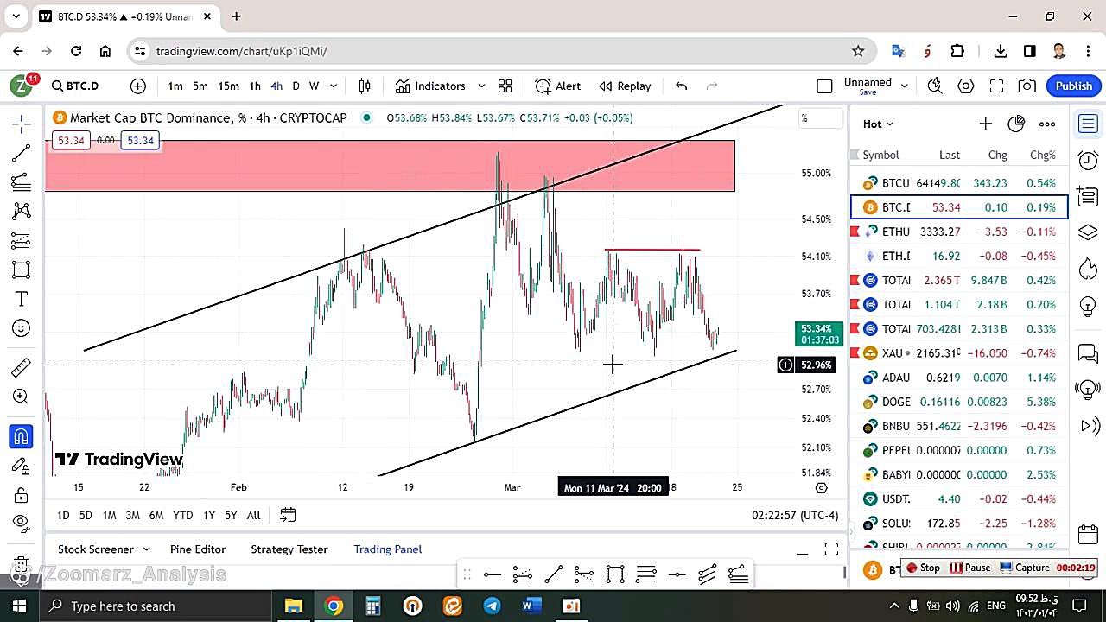The image size is (1106, 622).
Task: Select the 4h timeframe
Action: click(276, 86)
